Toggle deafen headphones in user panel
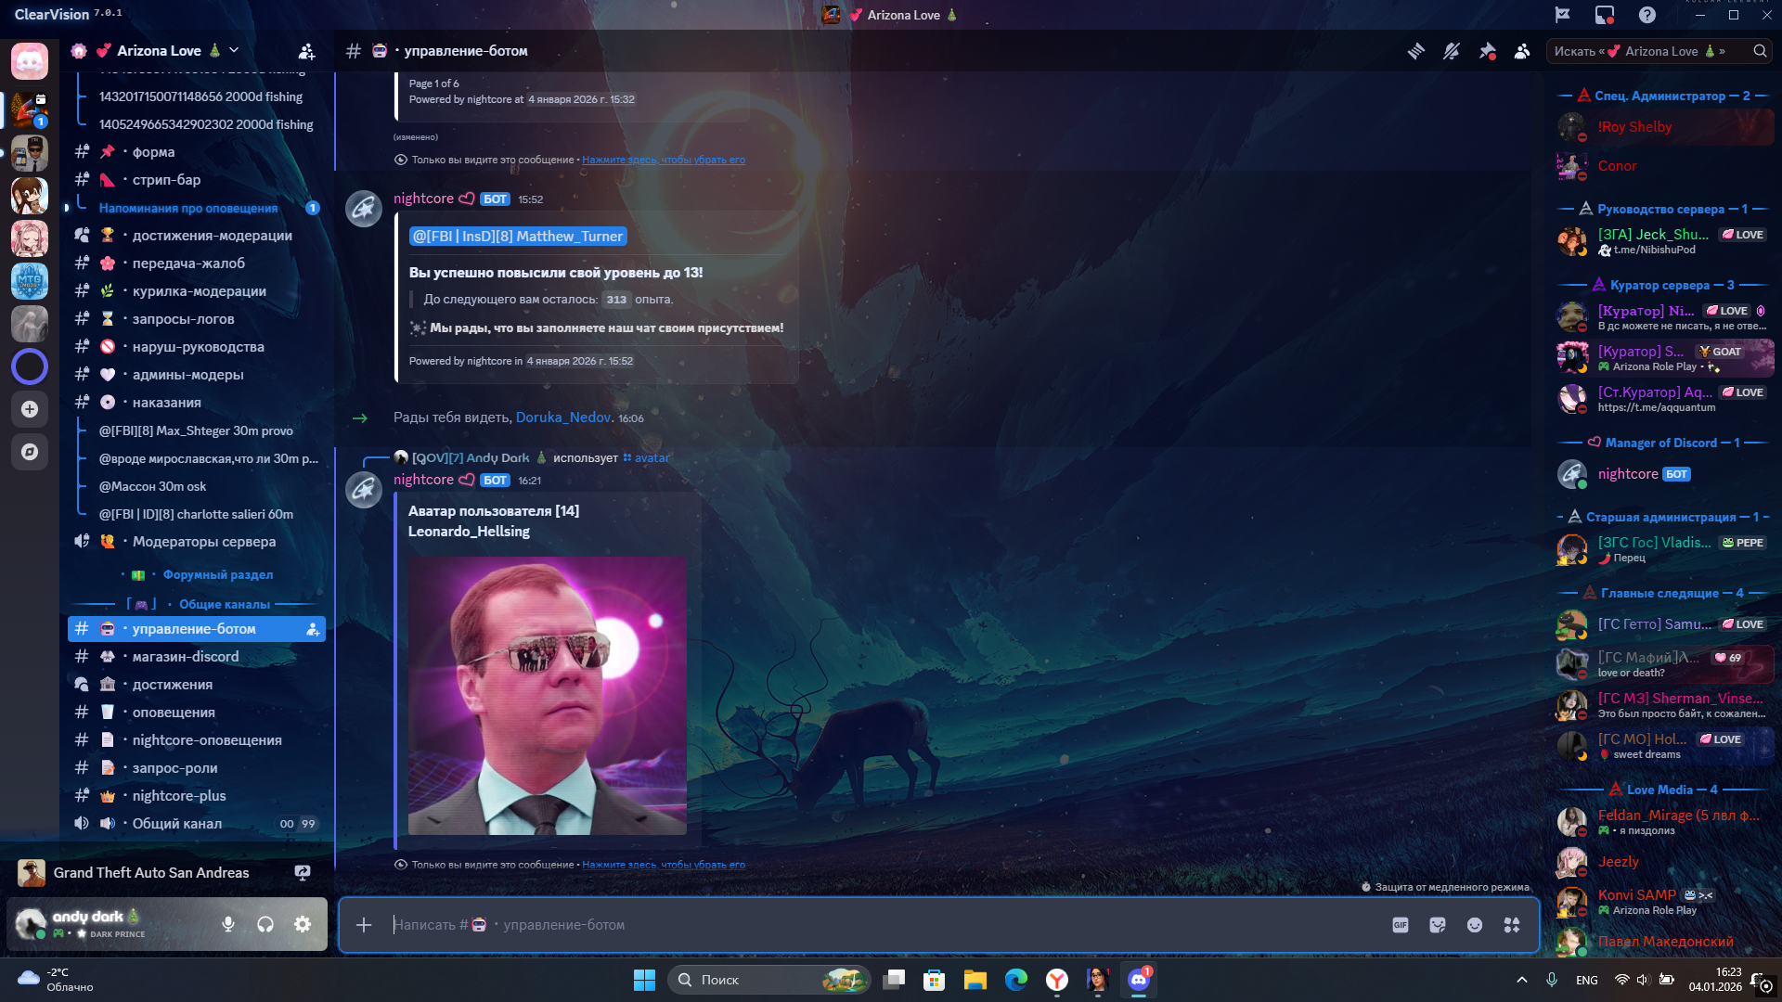The height and width of the screenshot is (1002, 1782). coord(265,924)
